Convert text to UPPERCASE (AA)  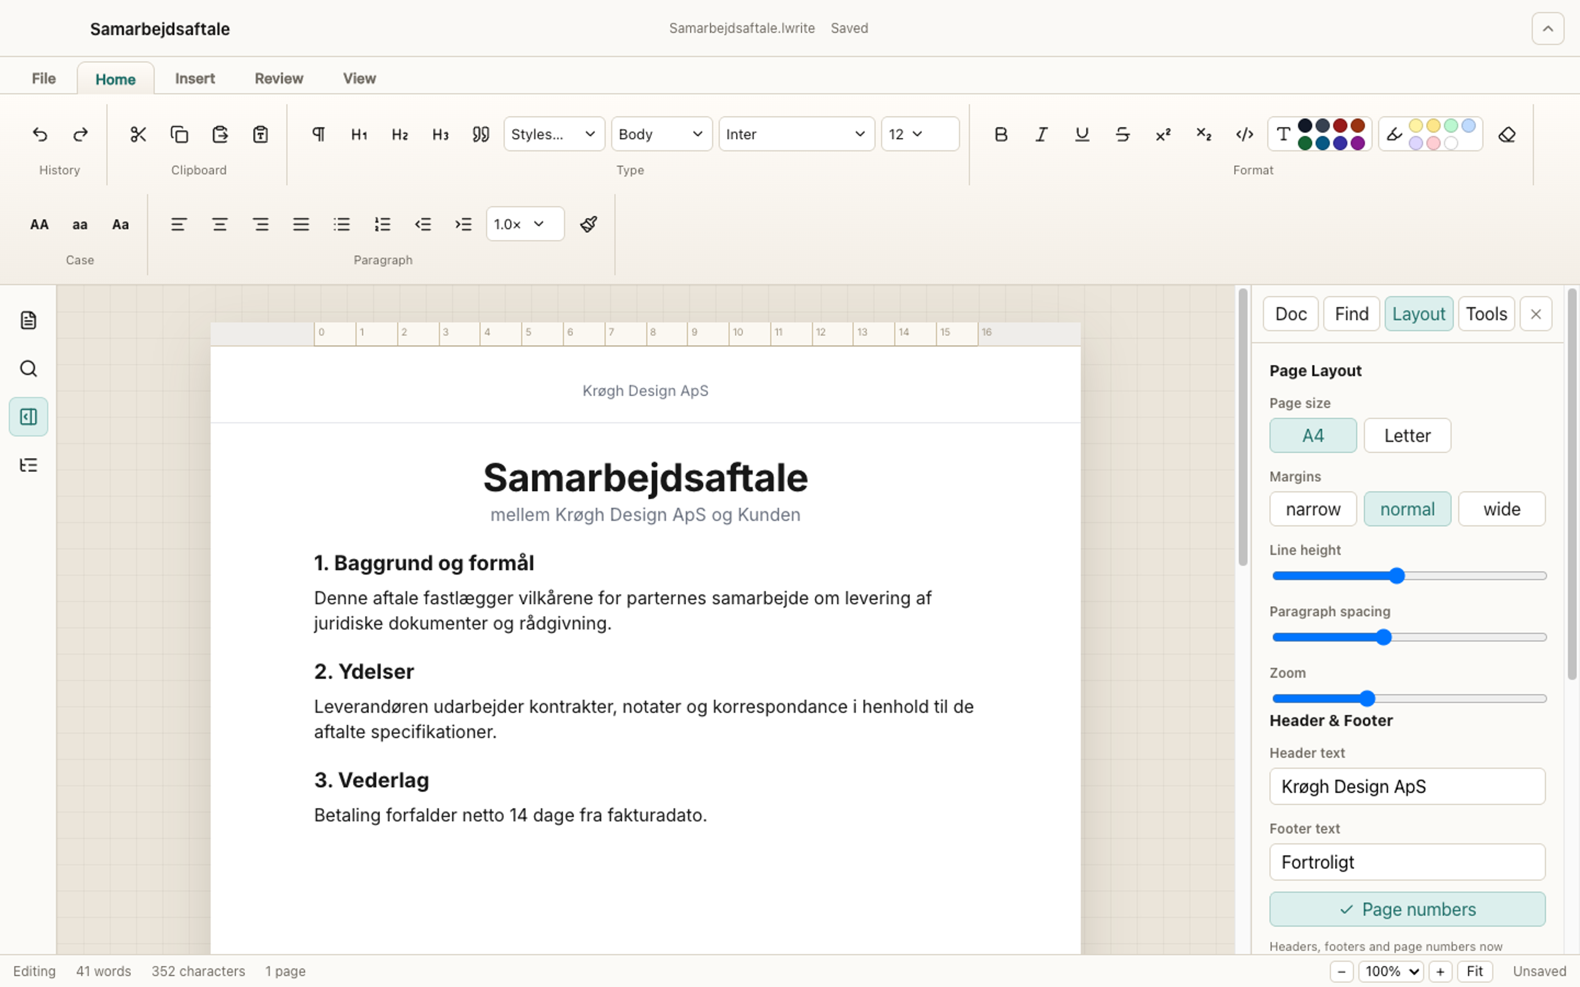click(x=39, y=225)
